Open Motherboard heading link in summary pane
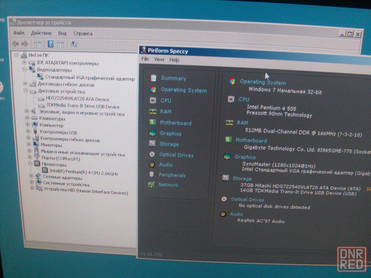The width and height of the screenshot is (371, 278). (x=251, y=140)
